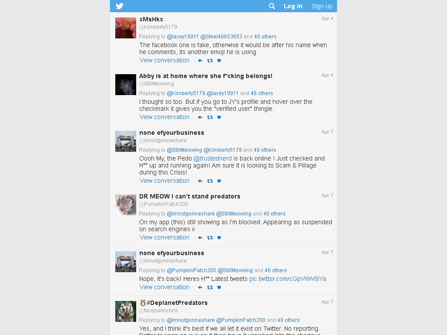The height and width of the screenshot is (335, 447).
Task: Retweet the 'Nope, it's back!' tweet
Action: pyautogui.click(x=210, y=287)
